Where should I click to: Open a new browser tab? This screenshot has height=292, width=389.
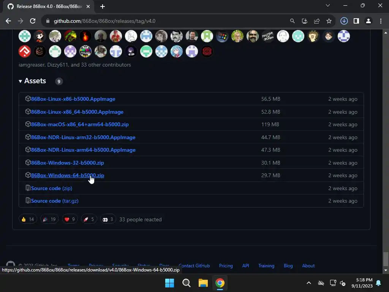pos(103,6)
